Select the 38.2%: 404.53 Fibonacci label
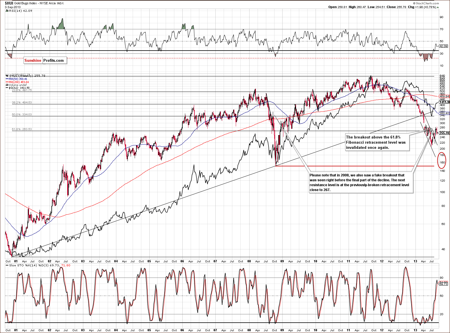The image size is (450, 333). click(x=22, y=102)
